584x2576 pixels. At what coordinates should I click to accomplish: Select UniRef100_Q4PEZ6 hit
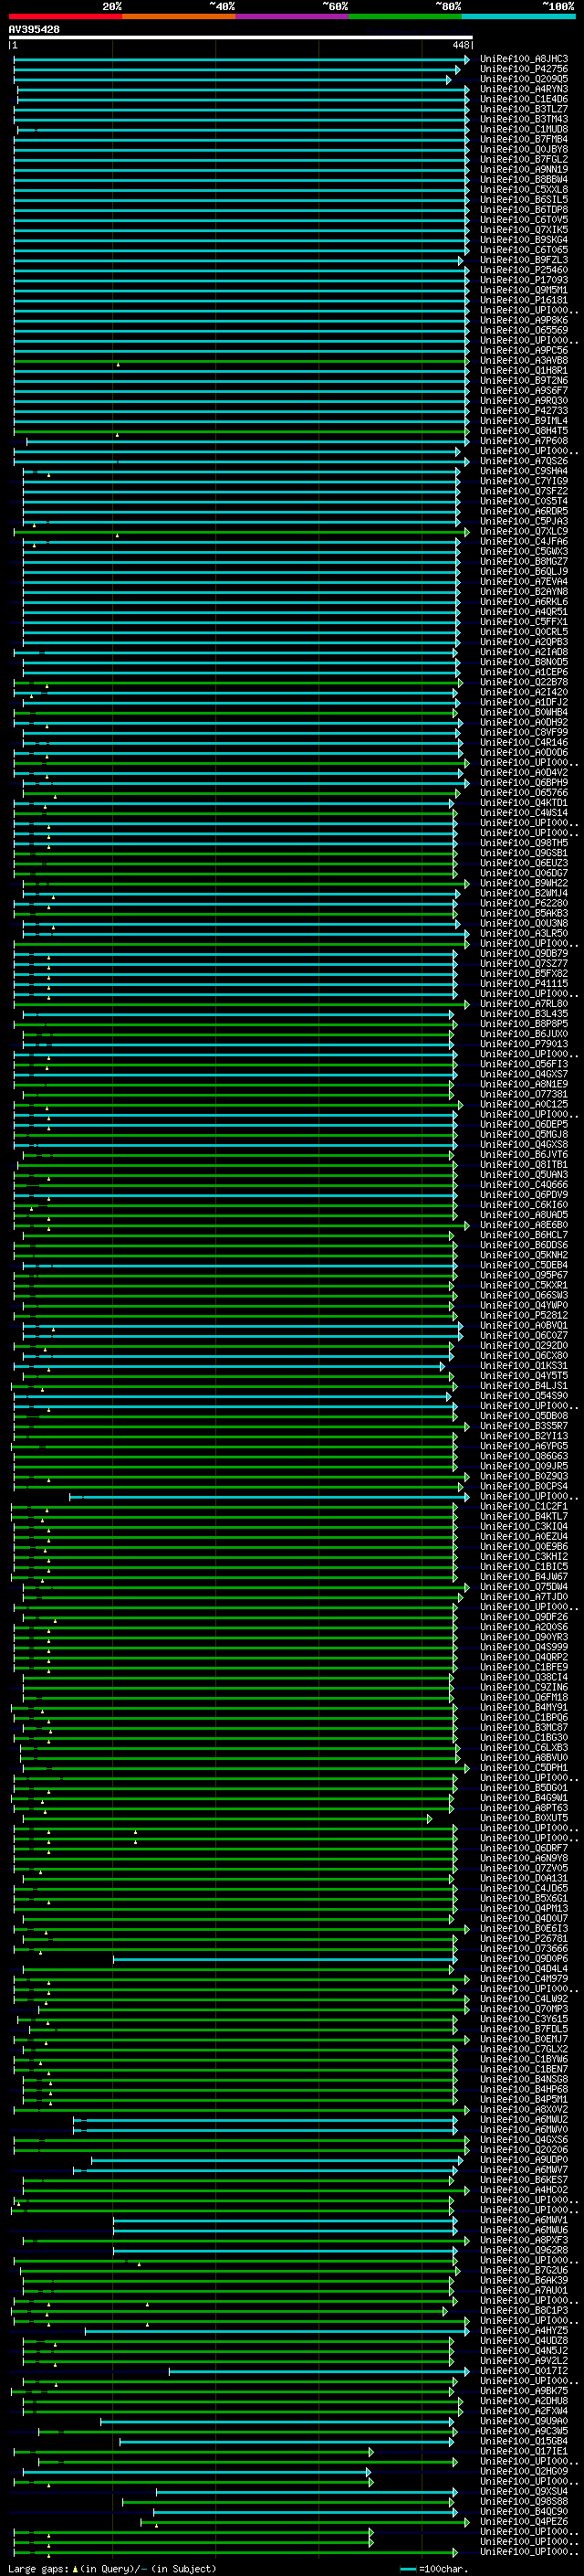pos(524,2522)
